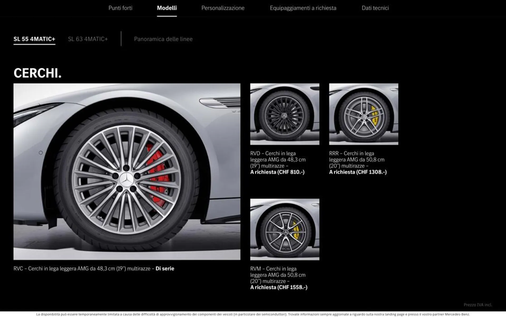Viewport: 506px width, 317px height.
Task: Open Equipaggiamenti a richiesta tab
Action: [x=303, y=8]
